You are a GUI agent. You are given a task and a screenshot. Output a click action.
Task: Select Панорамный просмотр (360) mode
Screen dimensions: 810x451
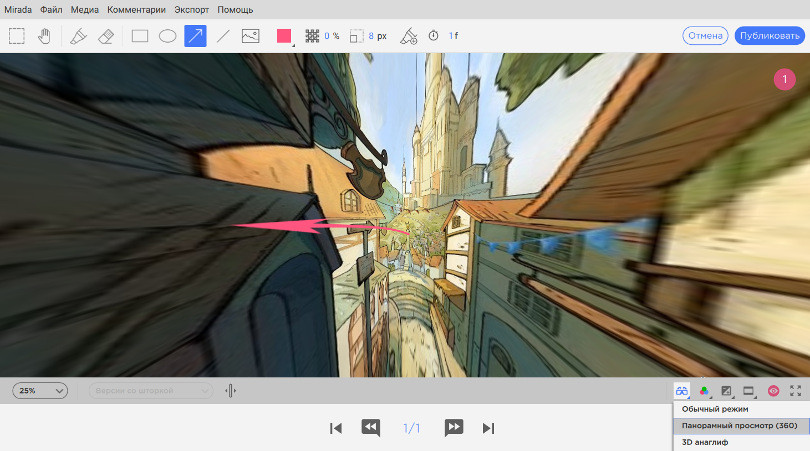point(741,426)
